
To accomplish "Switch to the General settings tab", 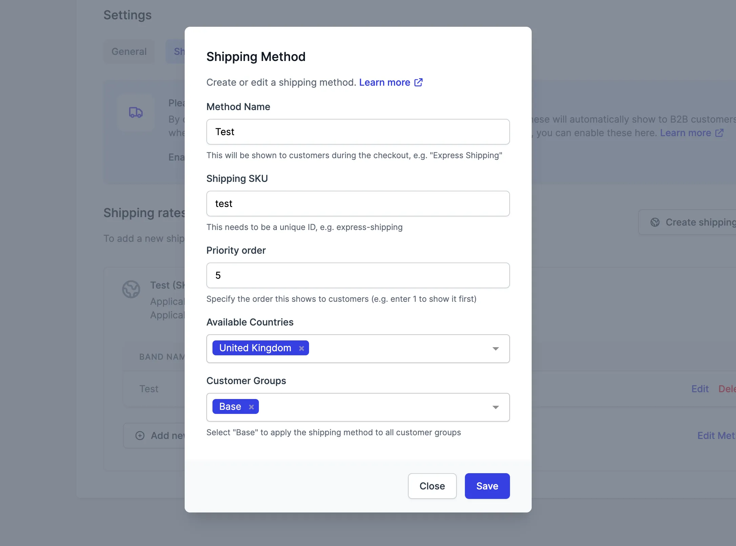I will pos(129,51).
